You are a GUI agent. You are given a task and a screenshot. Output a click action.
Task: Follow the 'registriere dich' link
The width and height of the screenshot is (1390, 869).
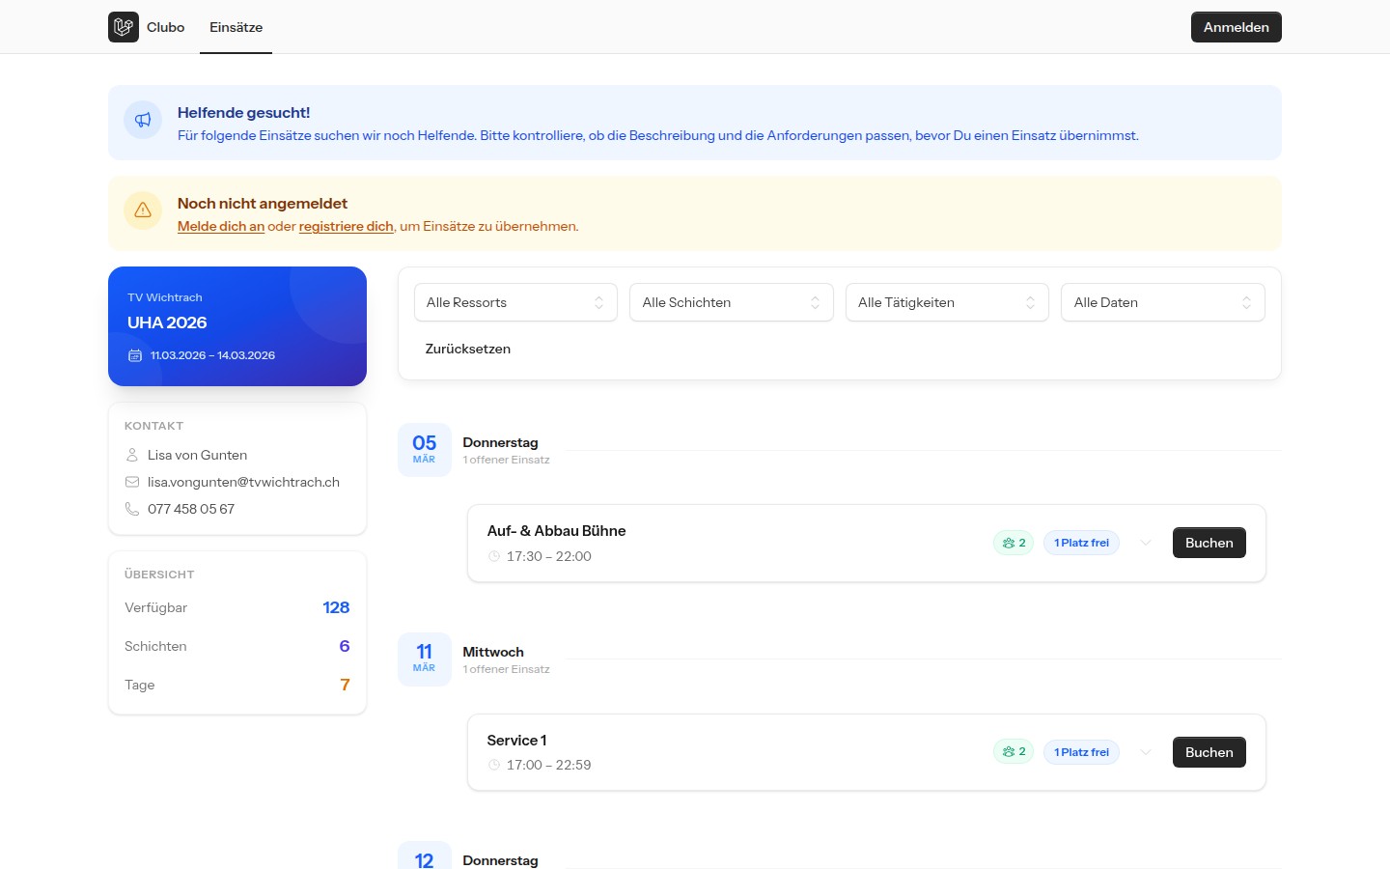click(346, 227)
